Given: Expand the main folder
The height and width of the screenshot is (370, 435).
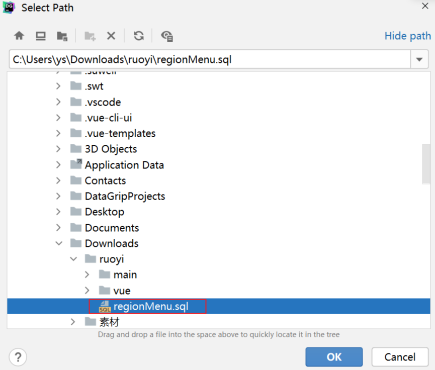Looking at the screenshot, I should pos(88,275).
